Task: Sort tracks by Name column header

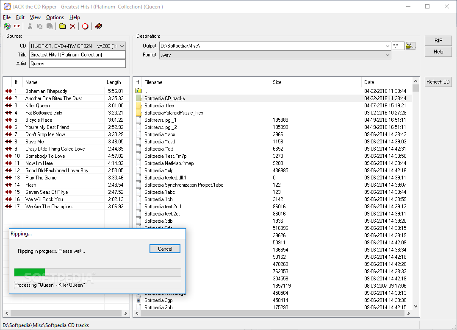Action: (64, 82)
